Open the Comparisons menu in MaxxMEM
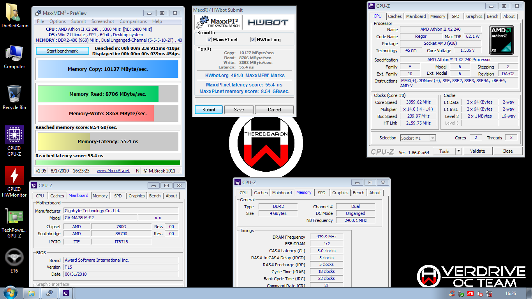Viewport: 532px width, 299px height. [133, 21]
